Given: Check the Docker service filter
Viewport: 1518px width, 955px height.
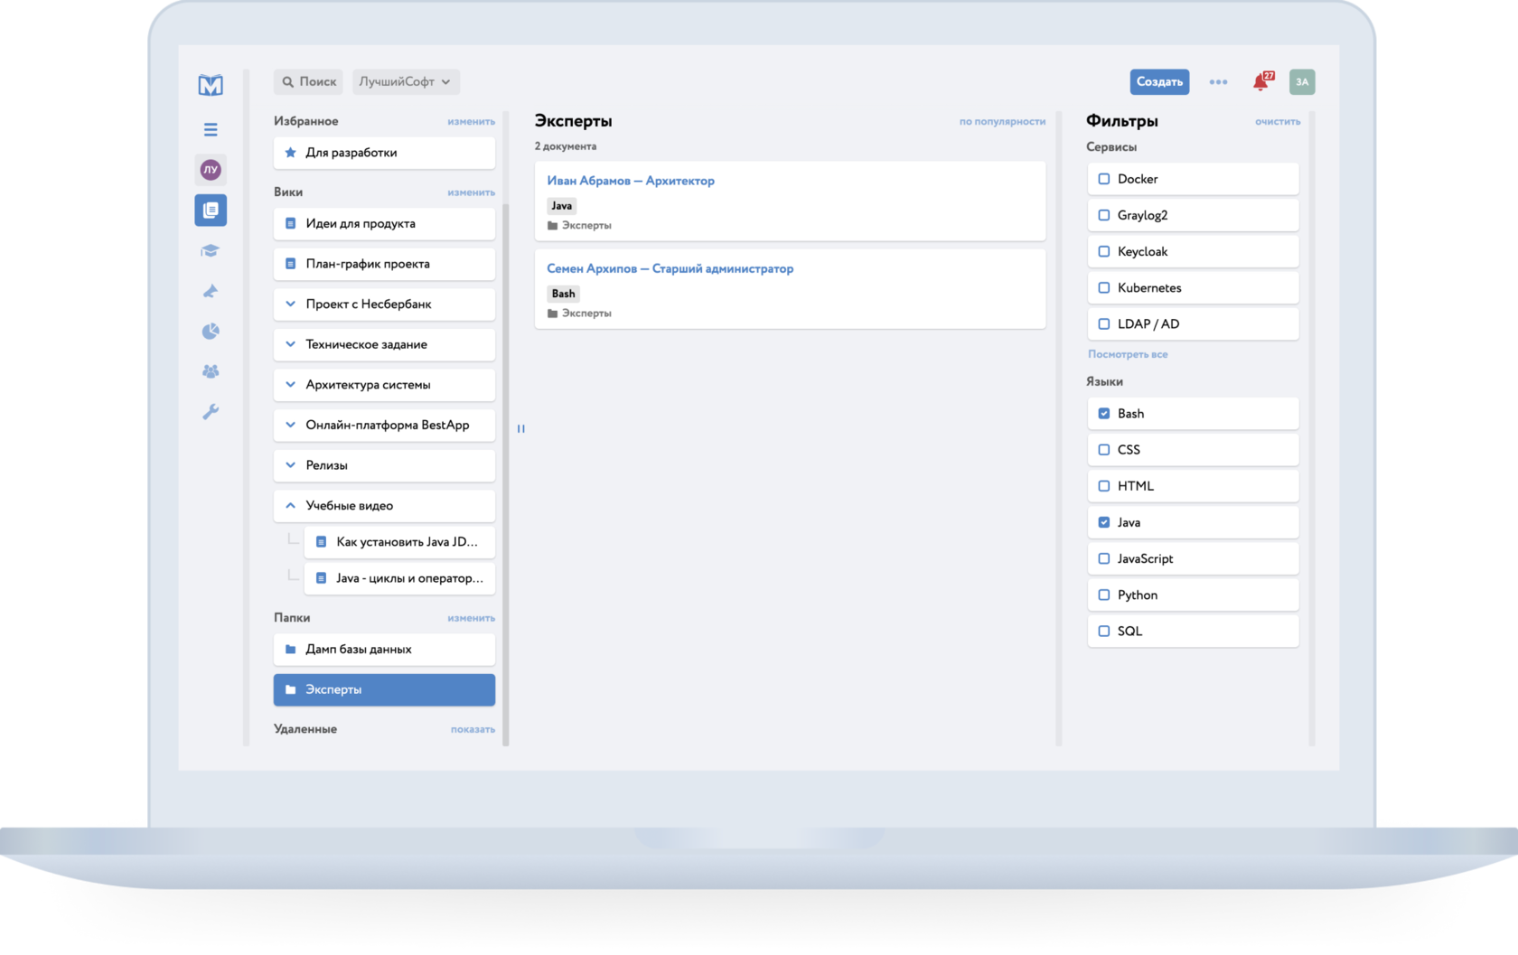Looking at the screenshot, I should click(x=1103, y=179).
